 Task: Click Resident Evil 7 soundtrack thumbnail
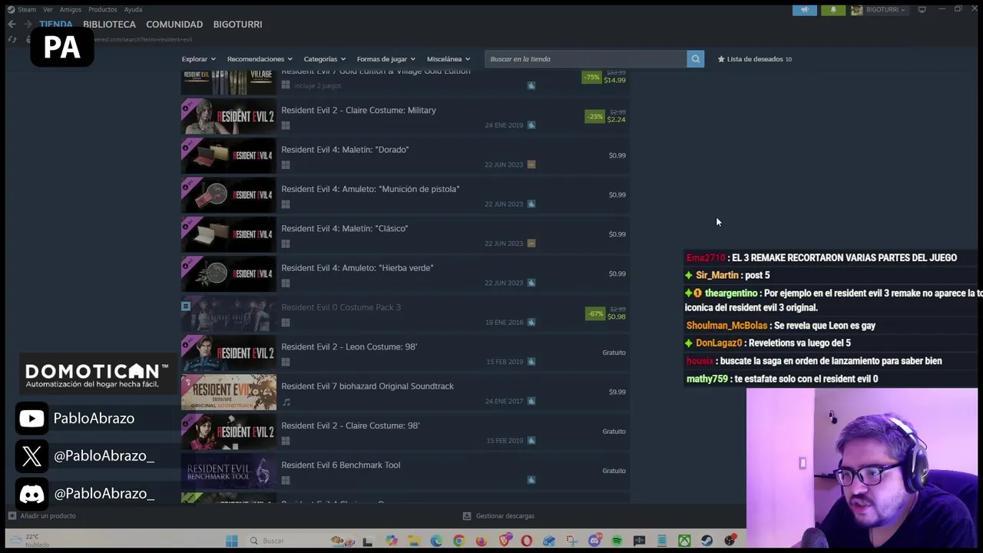(228, 392)
